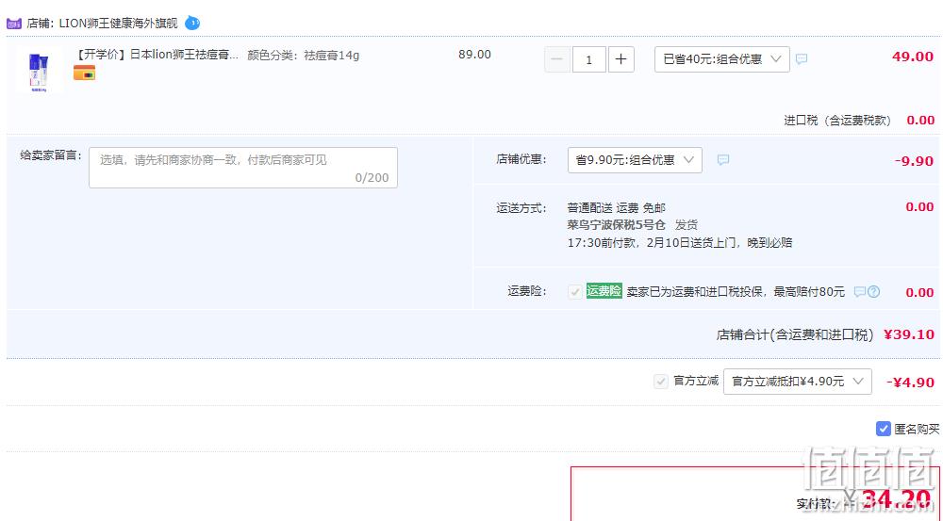The width and height of the screenshot is (943, 521).
Task: Click the comment icon next to 已省40元 dropdown
Action: point(802,59)
